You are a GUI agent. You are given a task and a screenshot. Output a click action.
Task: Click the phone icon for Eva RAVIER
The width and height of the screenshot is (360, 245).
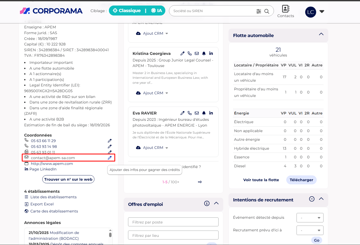[x=190, y=113]
